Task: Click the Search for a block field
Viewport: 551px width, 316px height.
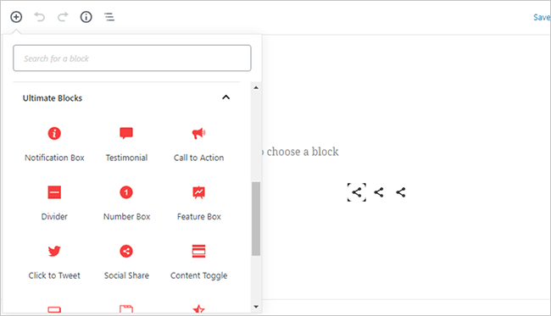Action: point(132,58)
